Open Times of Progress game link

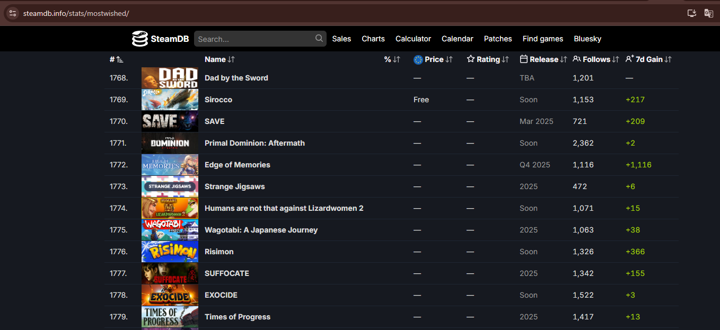pyautogui.click(x=238, y=317)
